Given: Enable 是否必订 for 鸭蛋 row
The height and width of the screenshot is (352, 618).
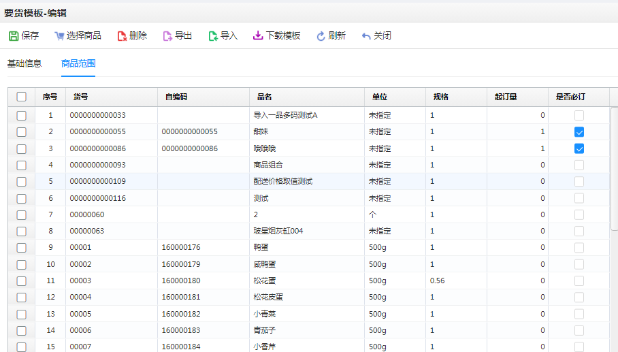Looking at the screenshot, I should tap(579, 248).
